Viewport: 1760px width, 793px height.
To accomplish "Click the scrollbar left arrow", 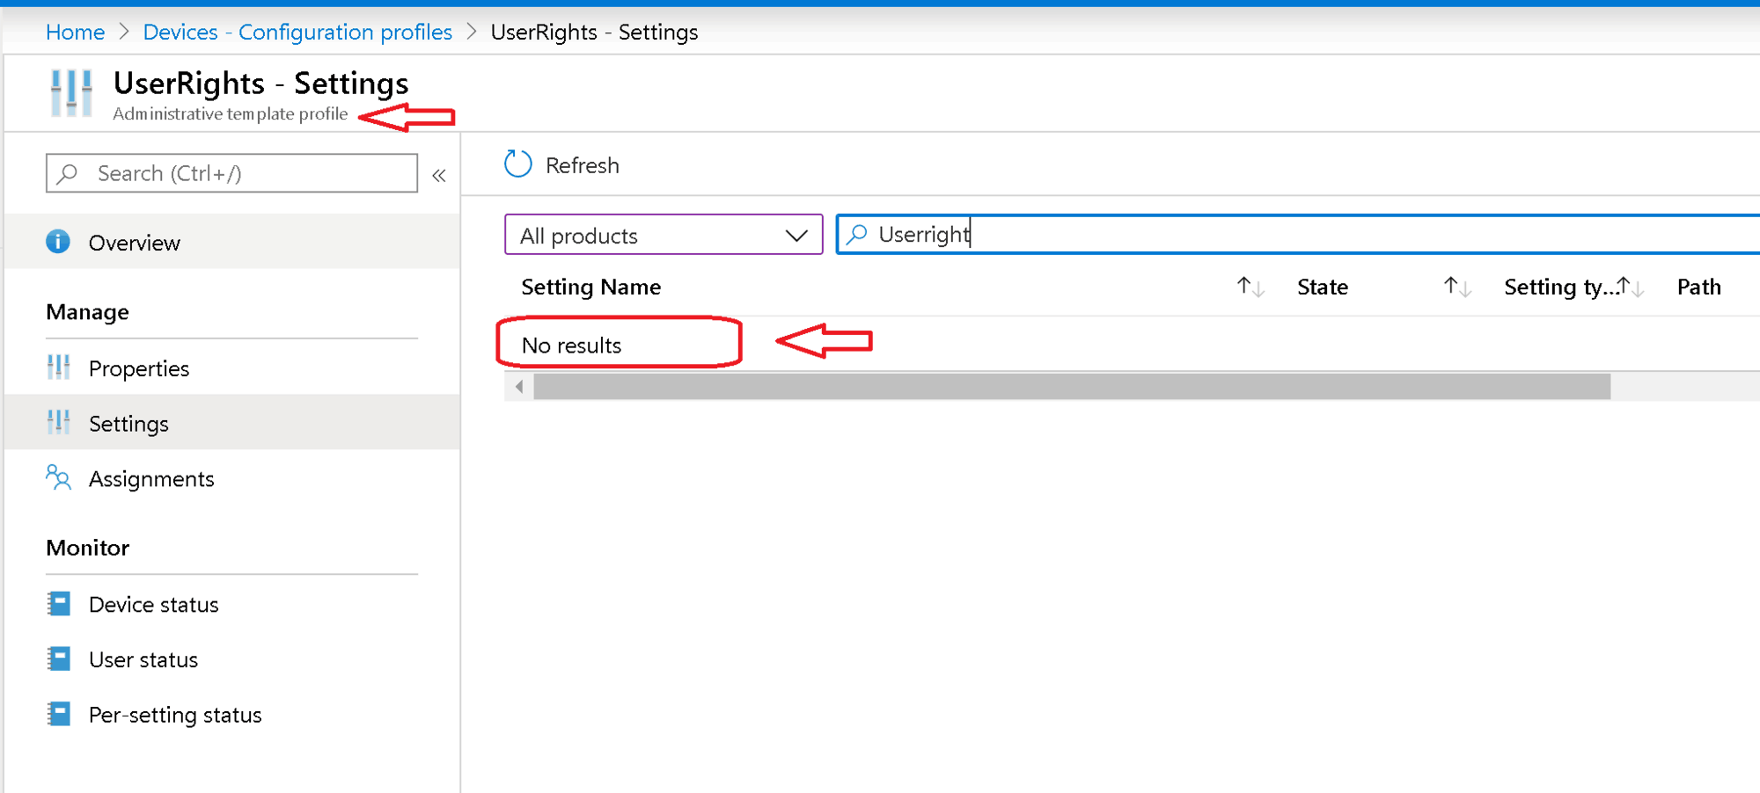I will click(x=519, y=387).
